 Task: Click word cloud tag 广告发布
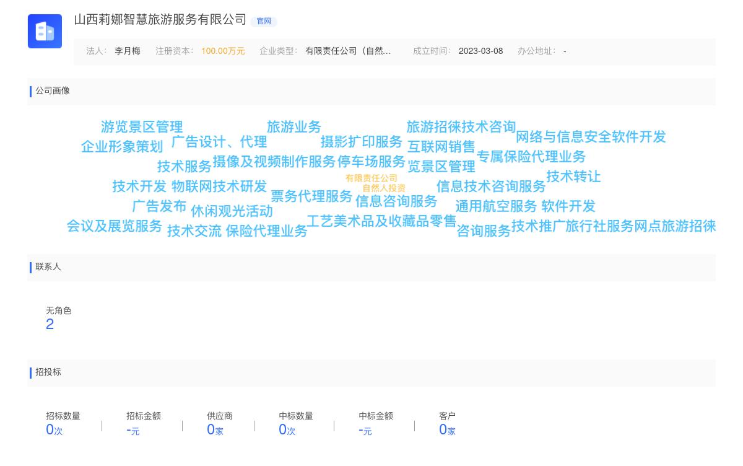pyautogui.click(x=159, y=206)
